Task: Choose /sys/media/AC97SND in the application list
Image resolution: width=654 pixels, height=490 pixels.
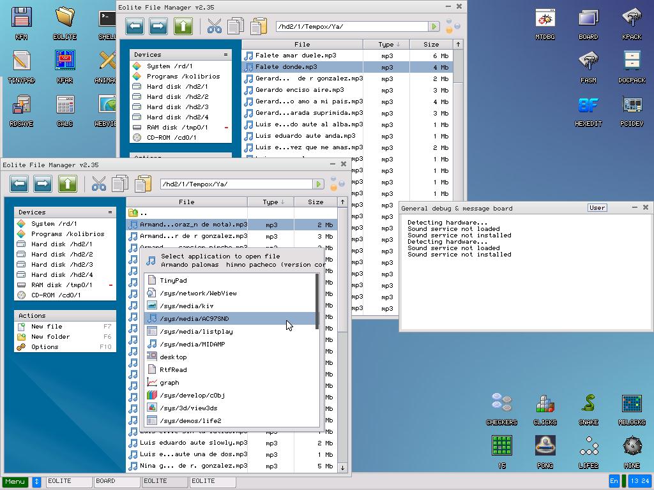Action: tap(194, 318)
